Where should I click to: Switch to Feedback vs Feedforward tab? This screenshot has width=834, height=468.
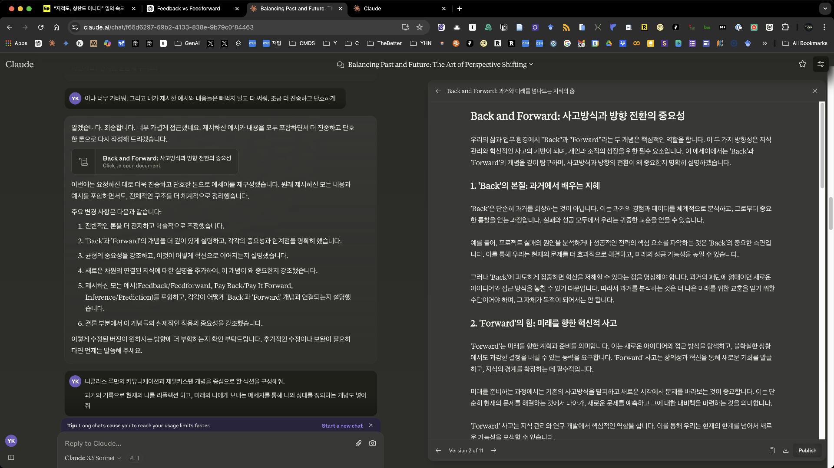189,8
